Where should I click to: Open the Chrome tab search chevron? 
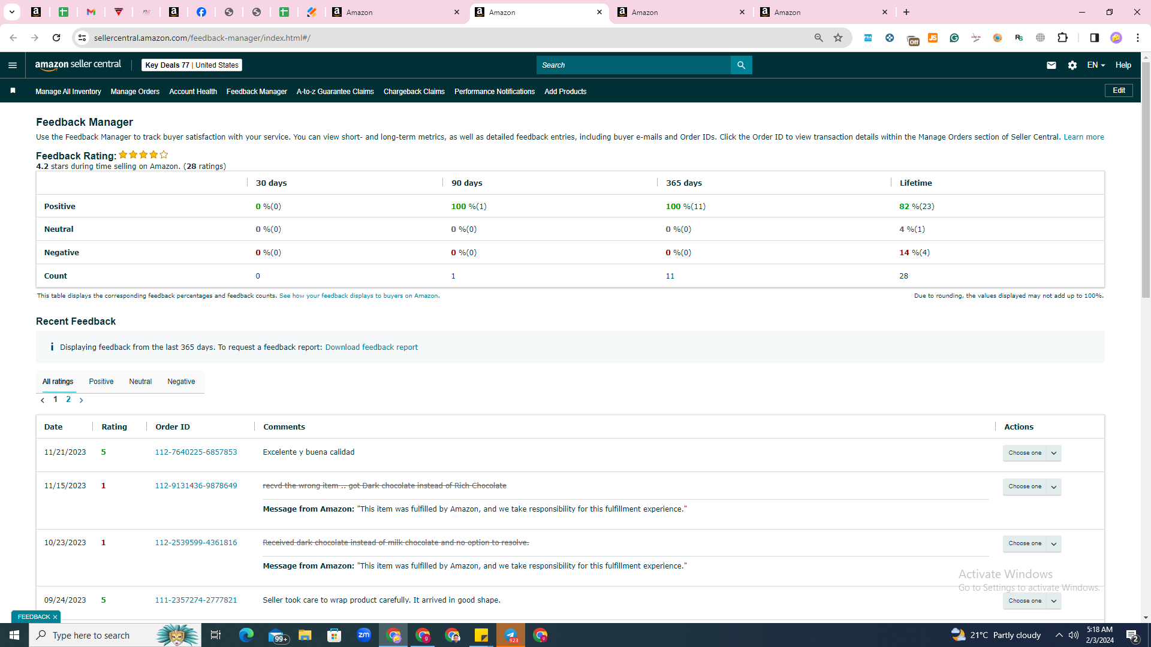11,12
